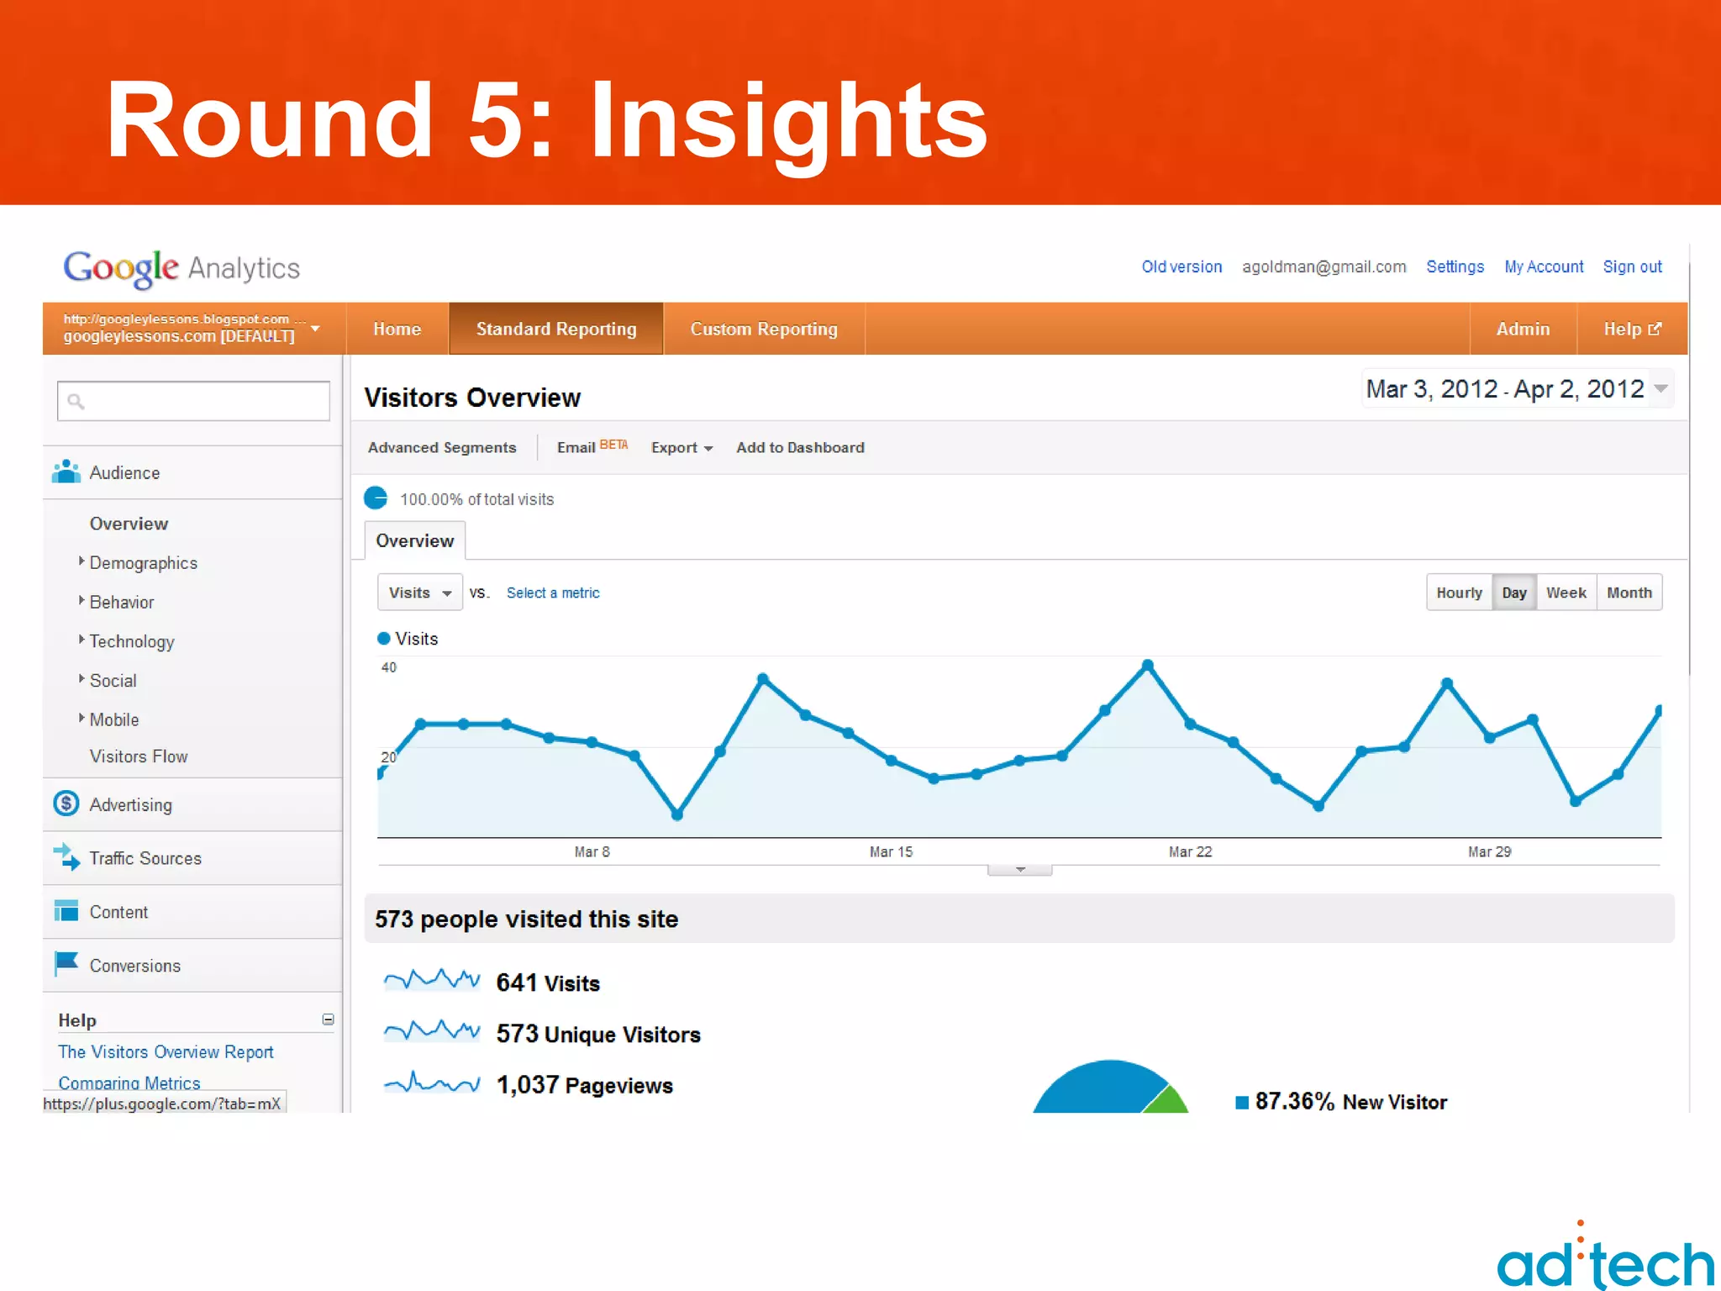Collapse the Help panel minus icon
The width and height of the screenshot is (1721, 1291).
point(328,1020)
